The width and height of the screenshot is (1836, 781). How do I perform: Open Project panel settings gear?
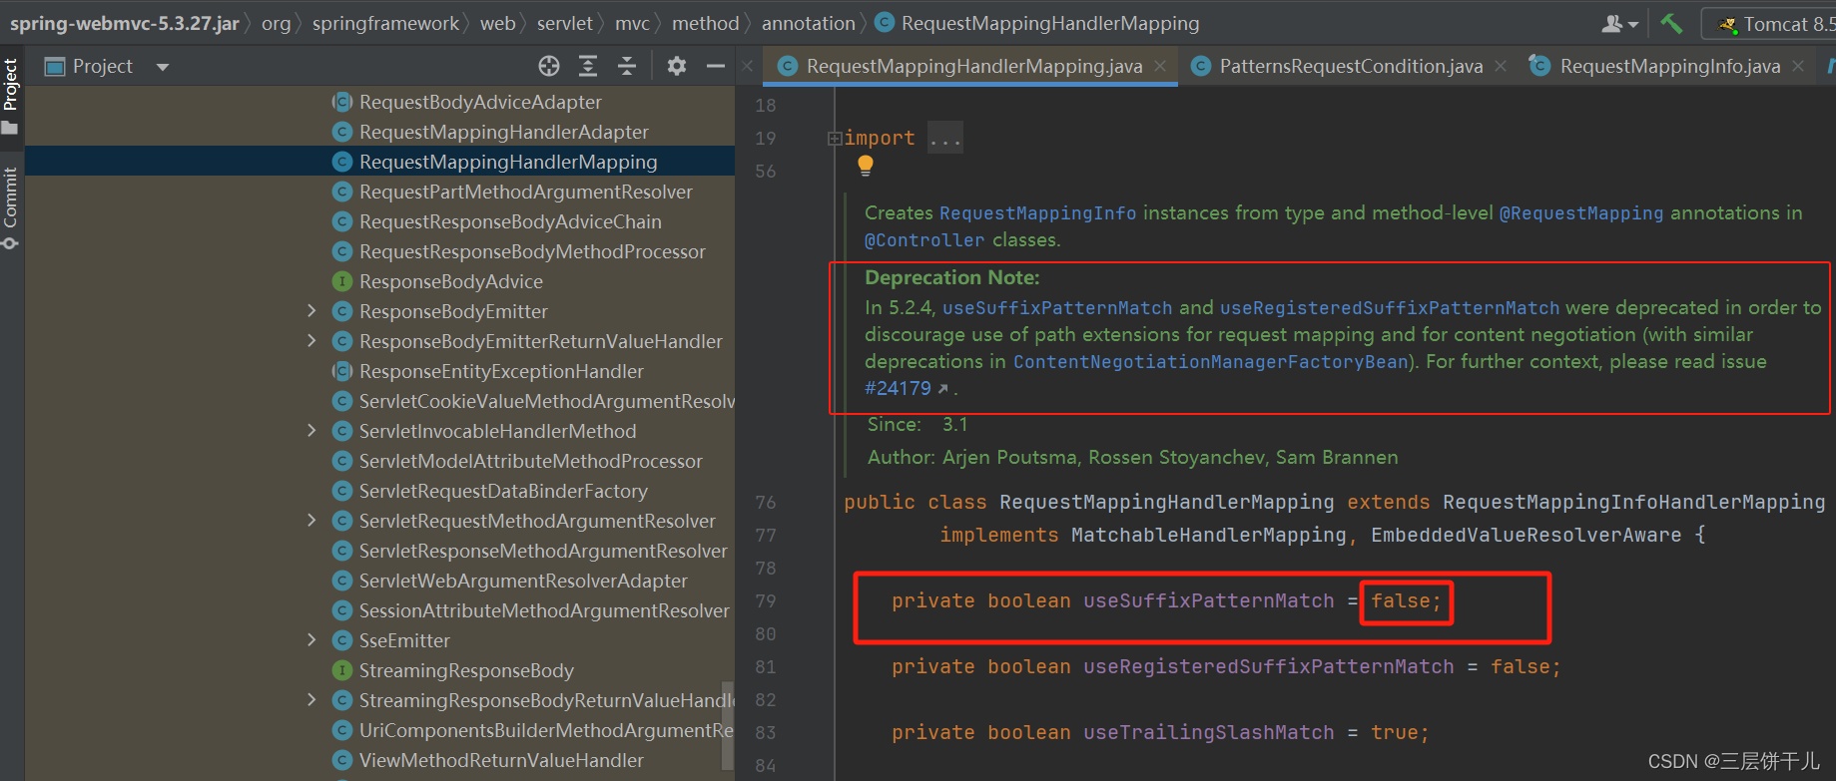tap(677, 66)
